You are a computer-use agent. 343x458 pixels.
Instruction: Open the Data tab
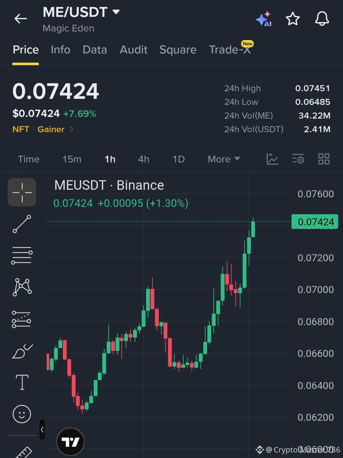pyautogui.click(x=95, y=50)
